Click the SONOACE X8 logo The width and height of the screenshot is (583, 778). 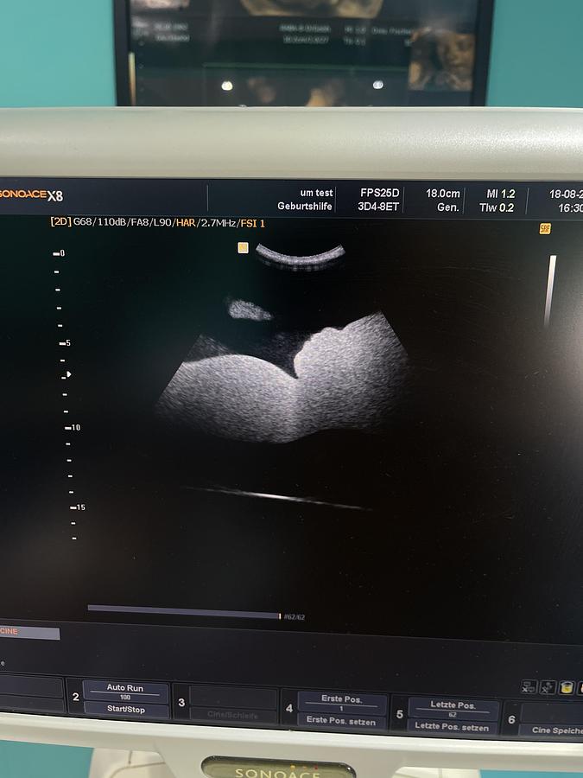tap(31, 195)
